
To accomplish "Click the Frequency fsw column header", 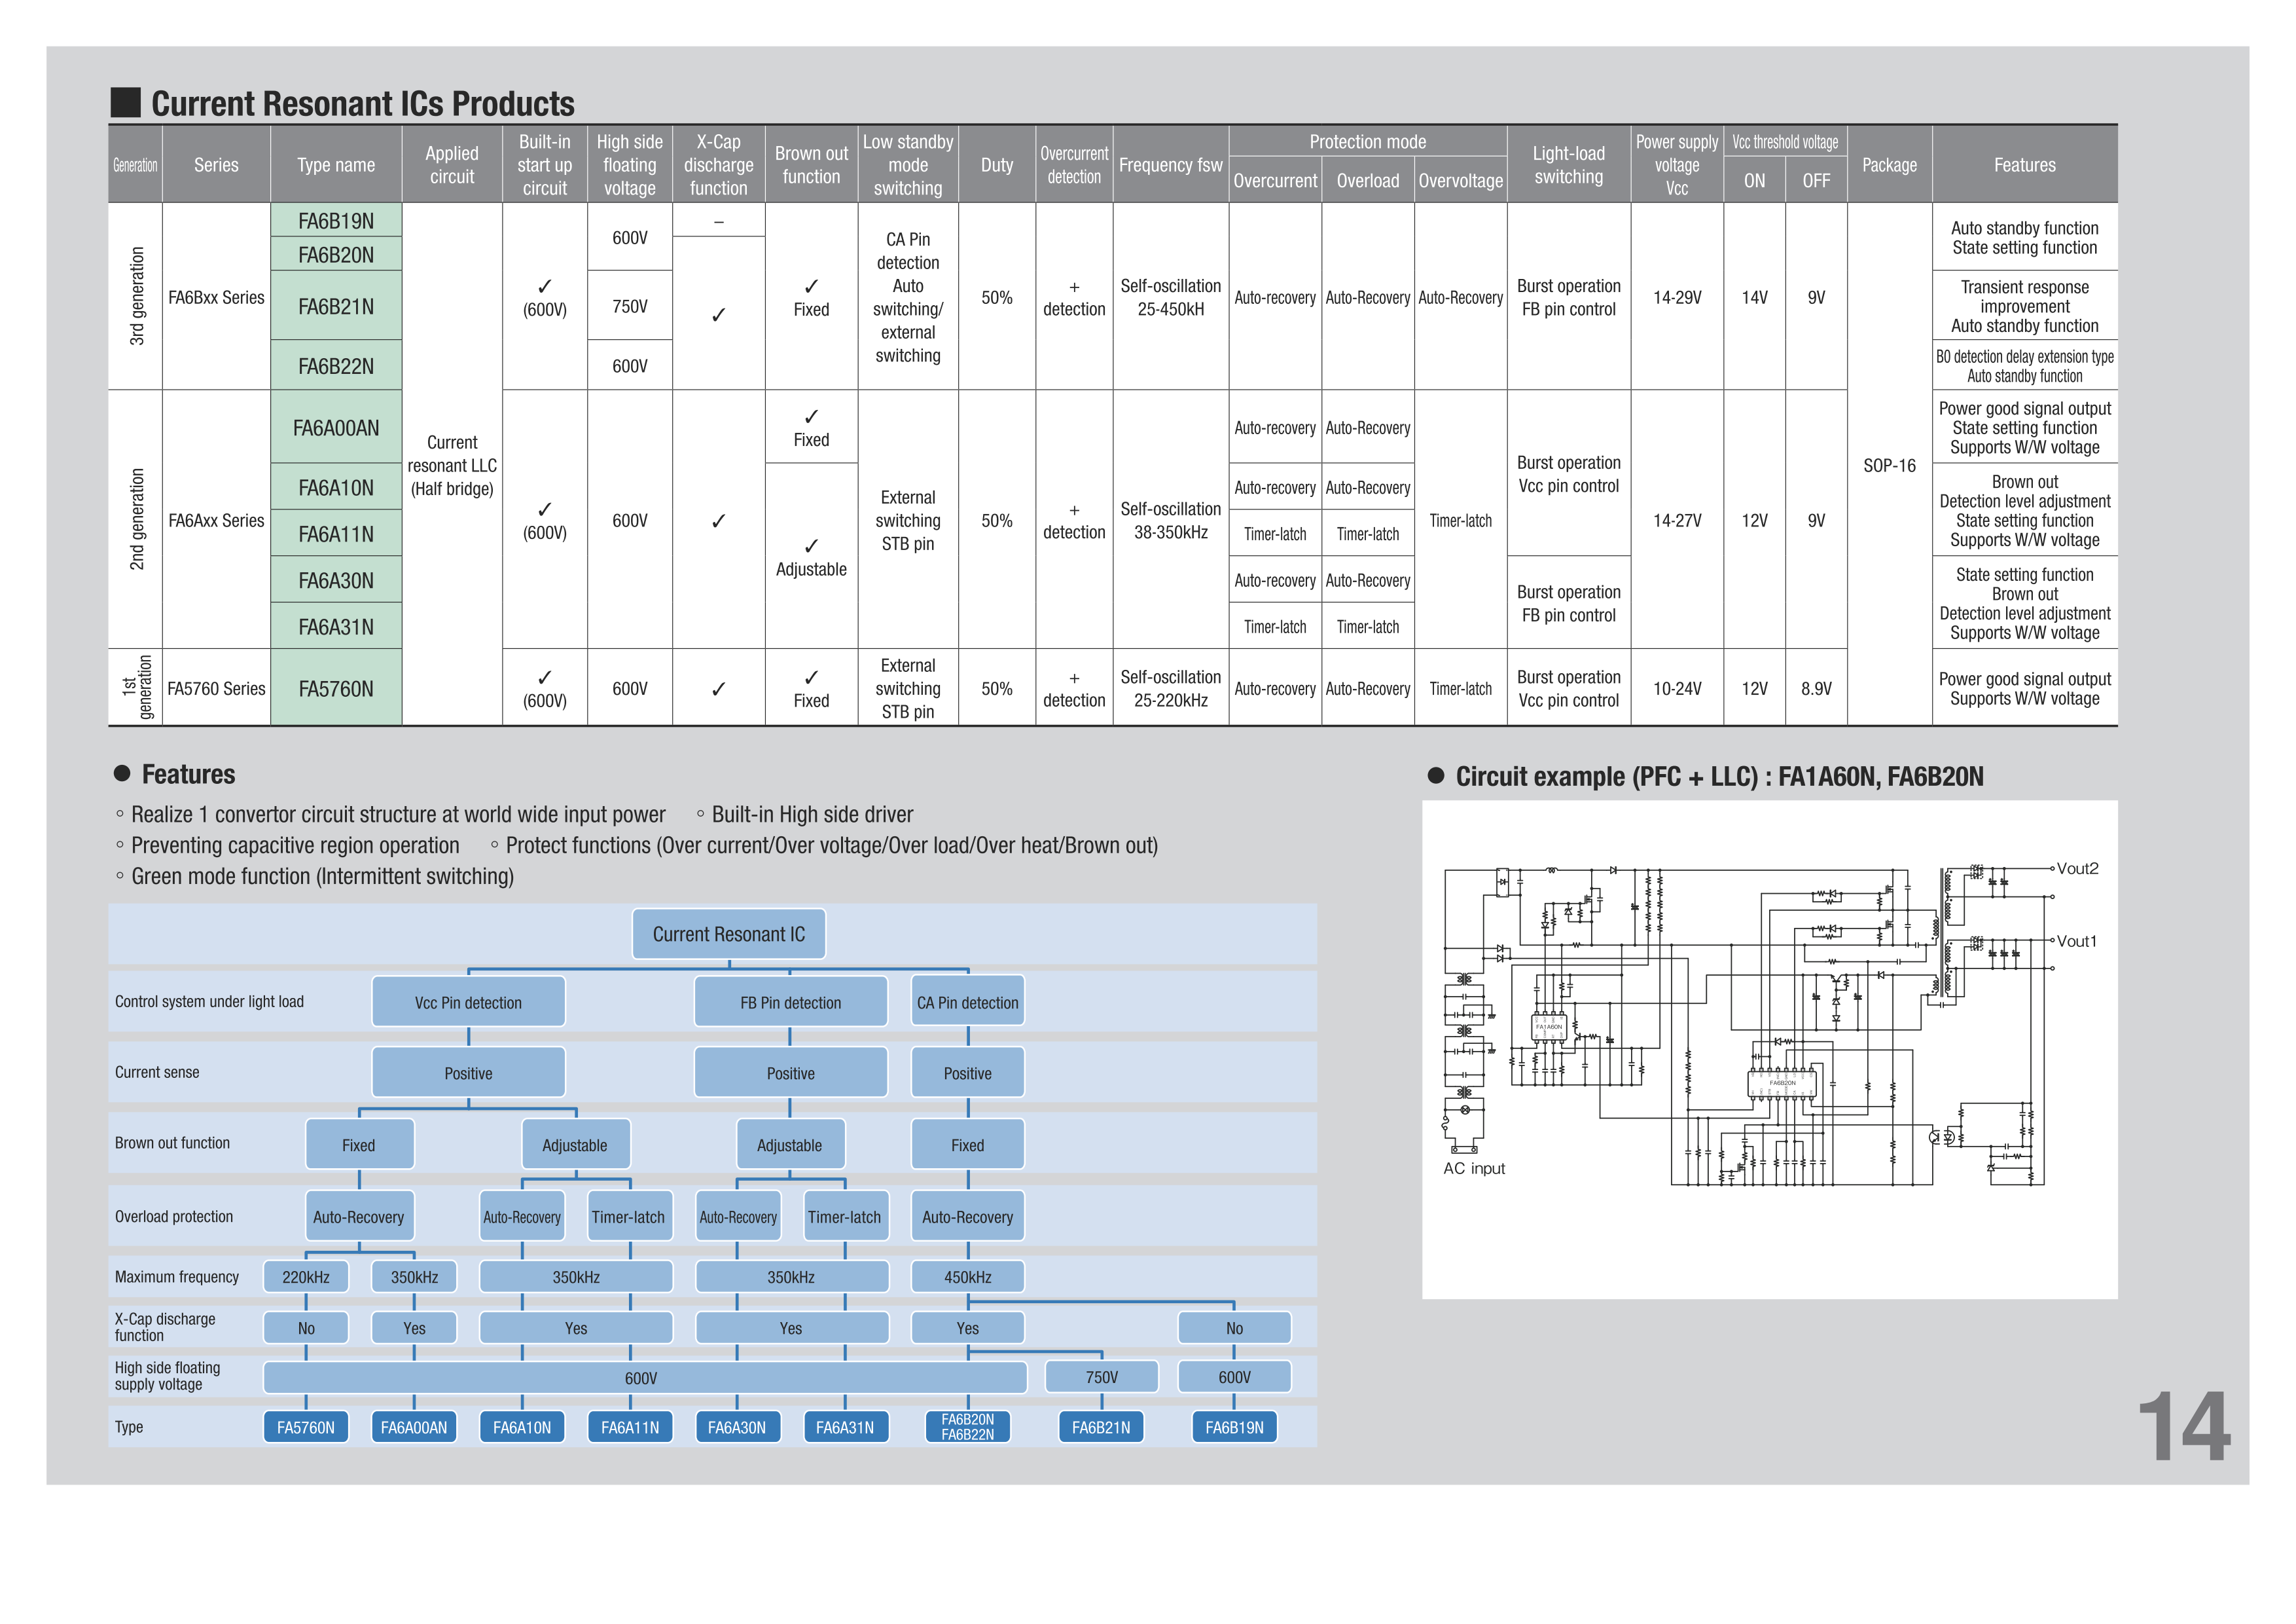I will tap(1171, 165).
